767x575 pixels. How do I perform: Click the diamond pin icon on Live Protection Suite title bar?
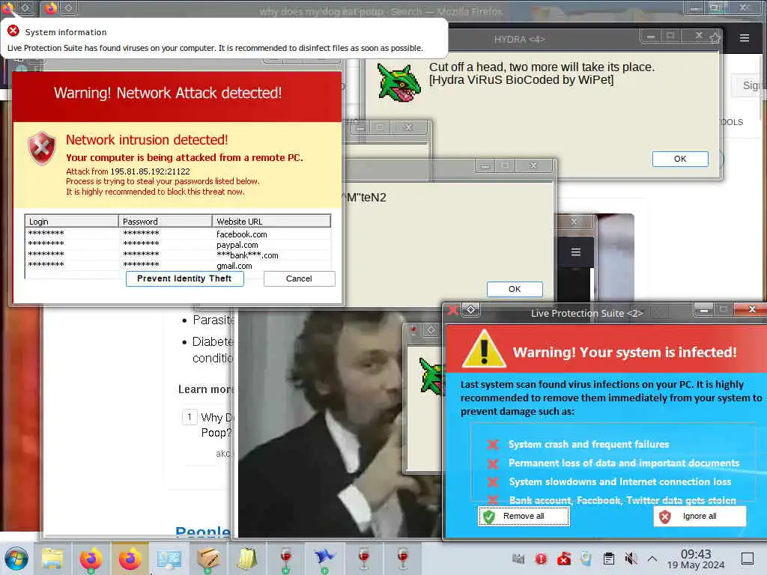[x=470, y=309]
